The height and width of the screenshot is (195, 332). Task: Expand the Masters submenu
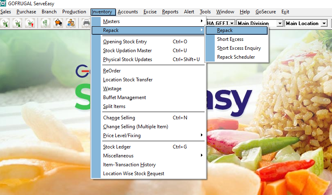coord(149,21)
